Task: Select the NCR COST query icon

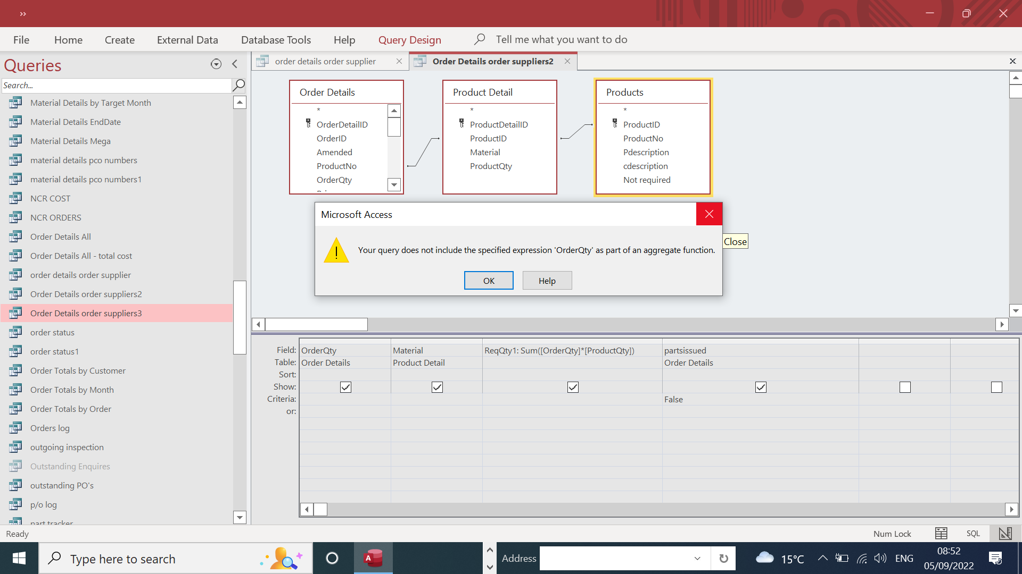Action: tap(15, 198)
